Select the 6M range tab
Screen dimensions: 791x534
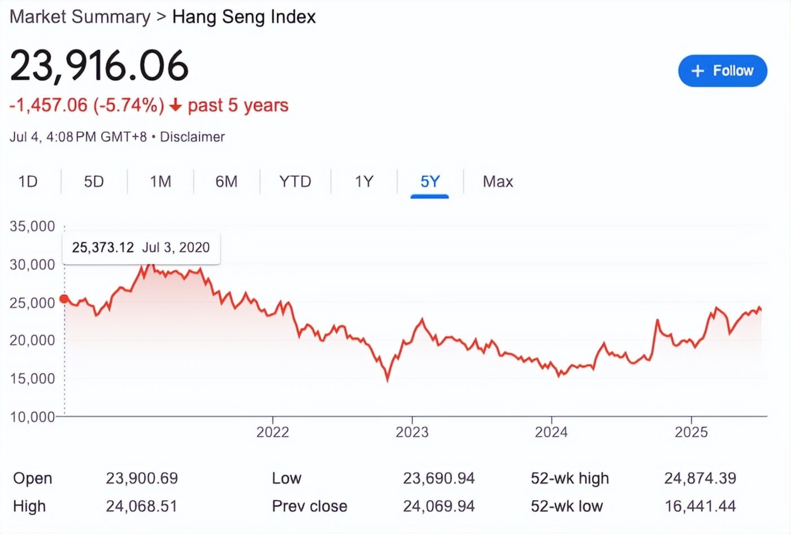(227, 181)
